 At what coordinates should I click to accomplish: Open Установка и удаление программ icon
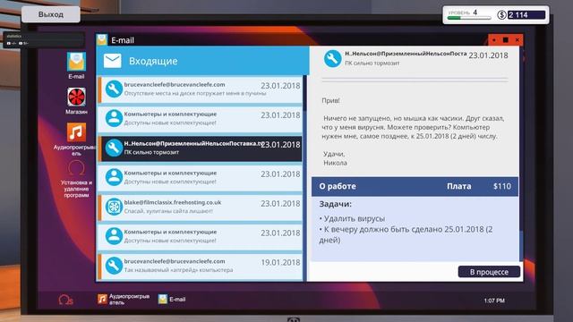76,180
